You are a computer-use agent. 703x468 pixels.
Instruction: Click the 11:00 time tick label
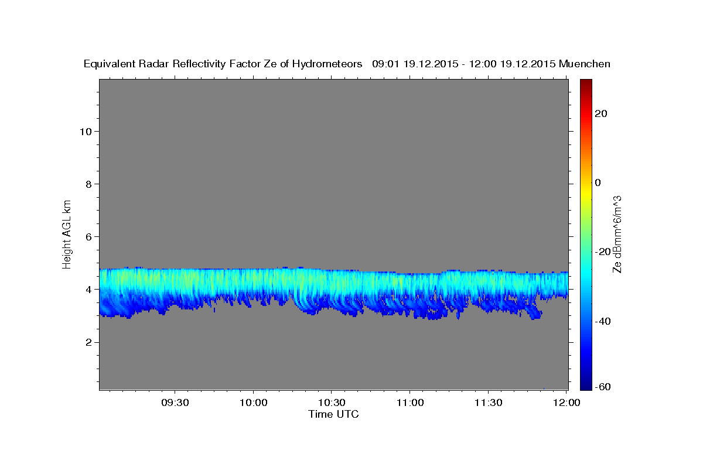(x=410, y=403)
